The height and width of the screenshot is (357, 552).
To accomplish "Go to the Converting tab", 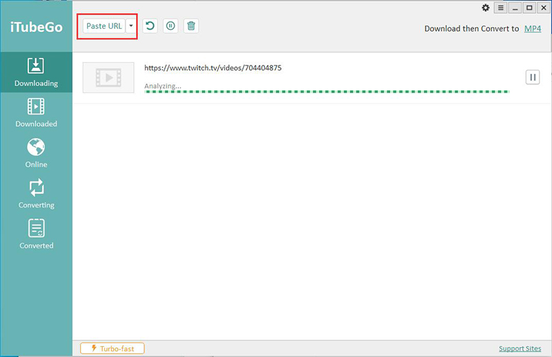I will [x=37, y=194].
